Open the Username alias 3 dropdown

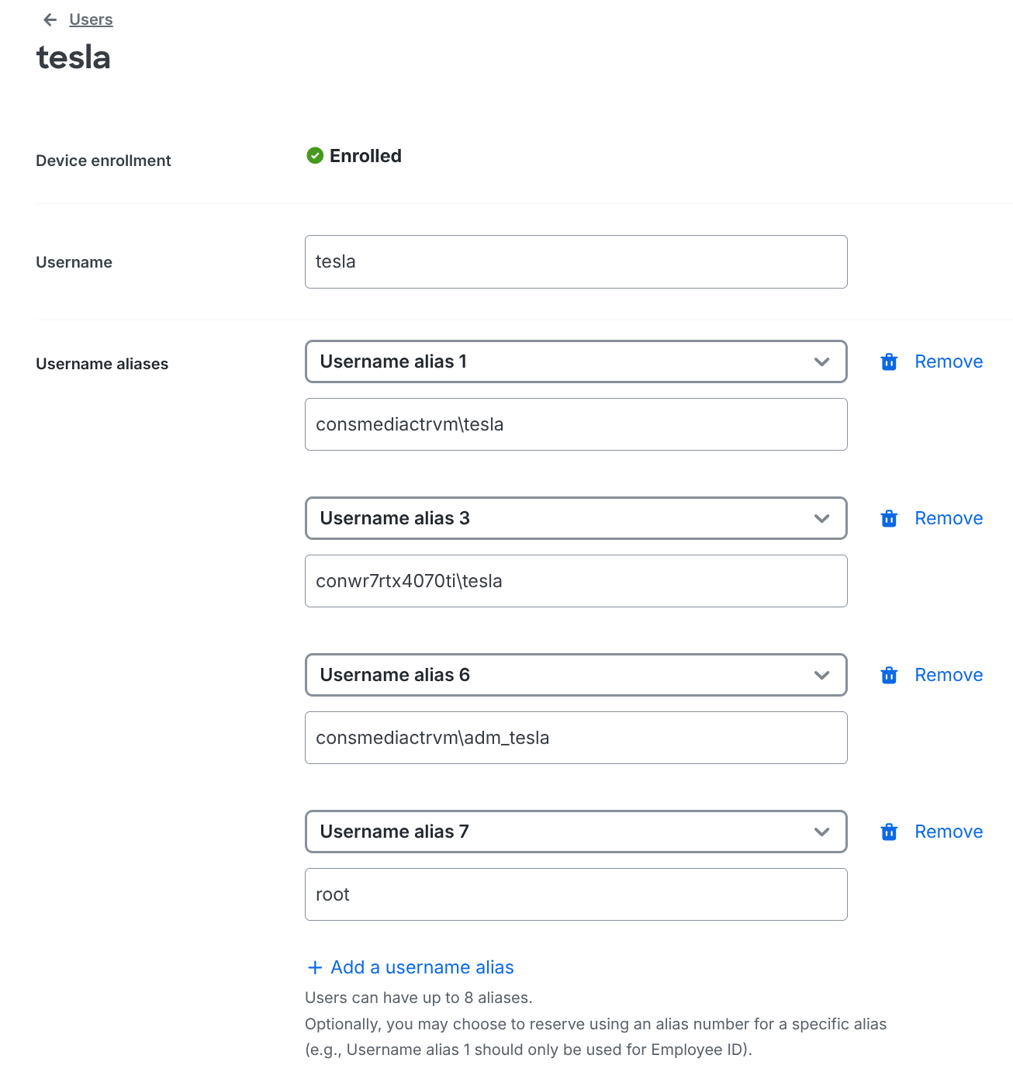(x=576, y=518)
